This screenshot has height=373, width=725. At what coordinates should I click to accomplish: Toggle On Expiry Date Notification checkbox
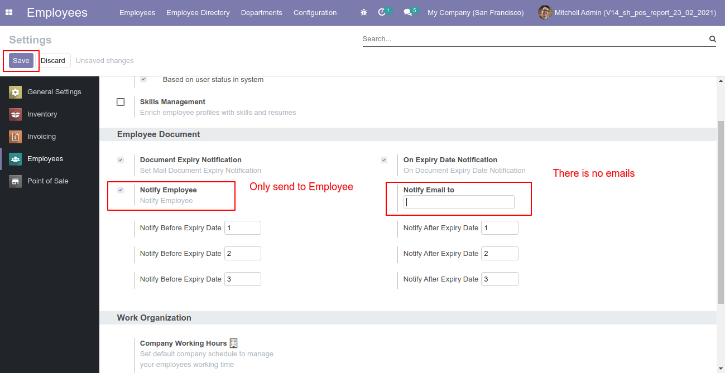pyautogui.click(x=384, y=160)
